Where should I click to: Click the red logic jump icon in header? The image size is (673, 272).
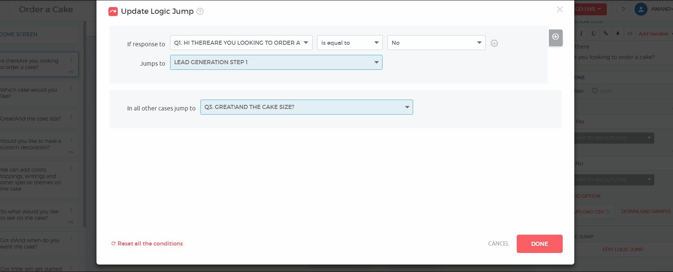click(x=113, y=12)
